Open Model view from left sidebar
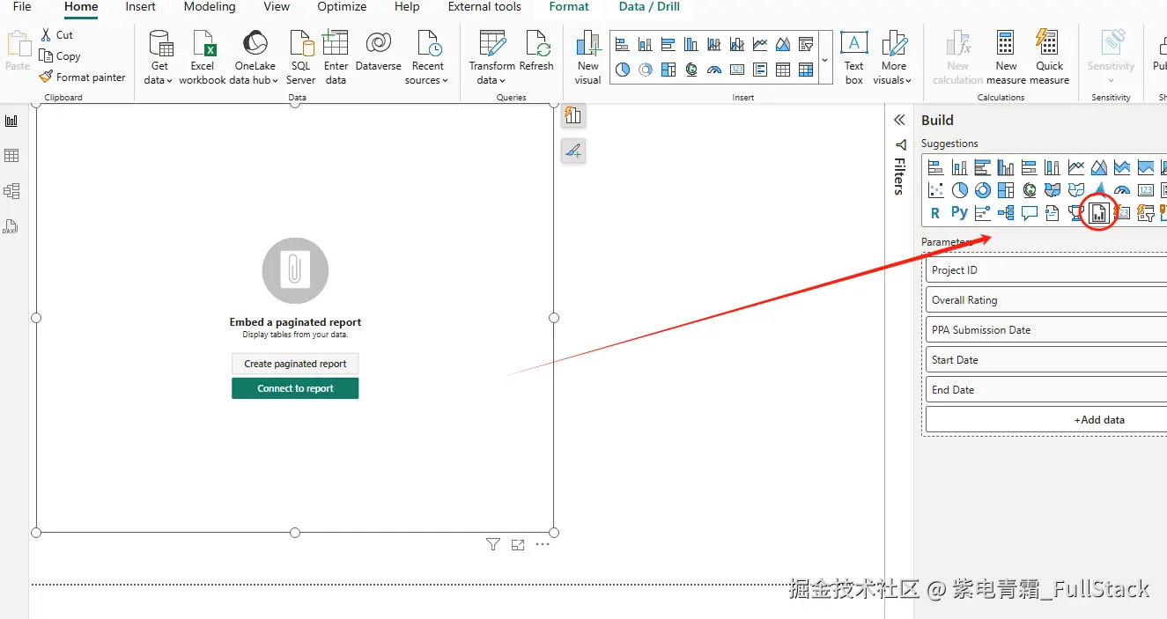Image resolution: width=1167 pixels, height=619 pixels. (11, 191)
